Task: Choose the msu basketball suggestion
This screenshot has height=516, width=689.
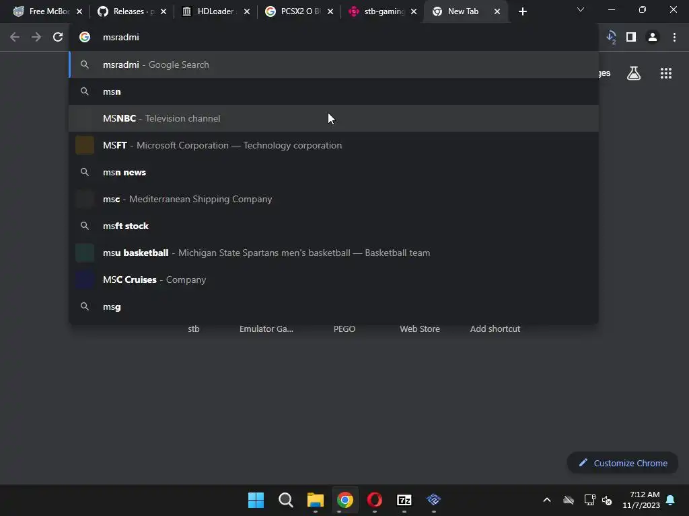Action: tap(334, 253)
